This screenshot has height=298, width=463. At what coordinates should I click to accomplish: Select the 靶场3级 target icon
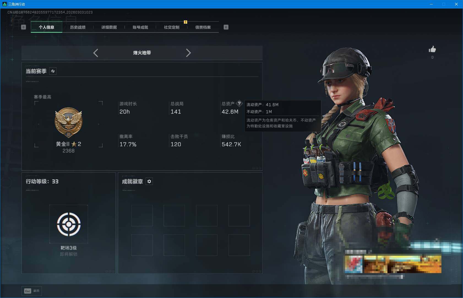(69, 224)
